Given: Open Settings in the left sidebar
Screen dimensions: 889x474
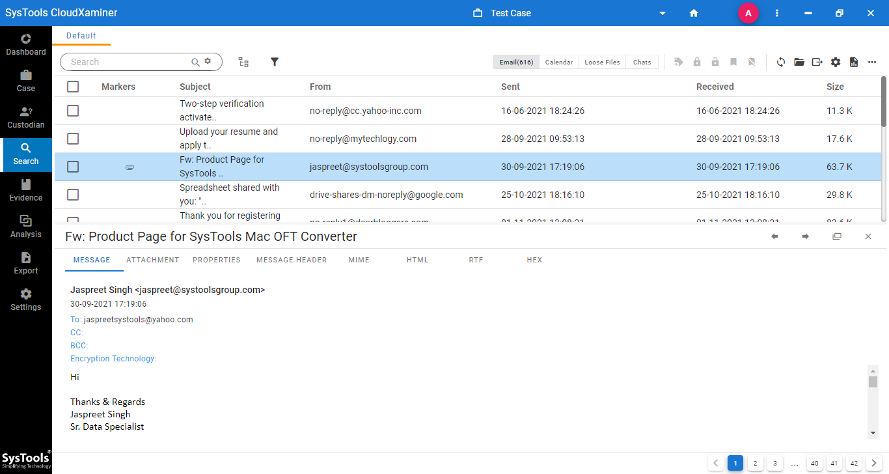Looking at the screenshot, I should coord(26,300).
